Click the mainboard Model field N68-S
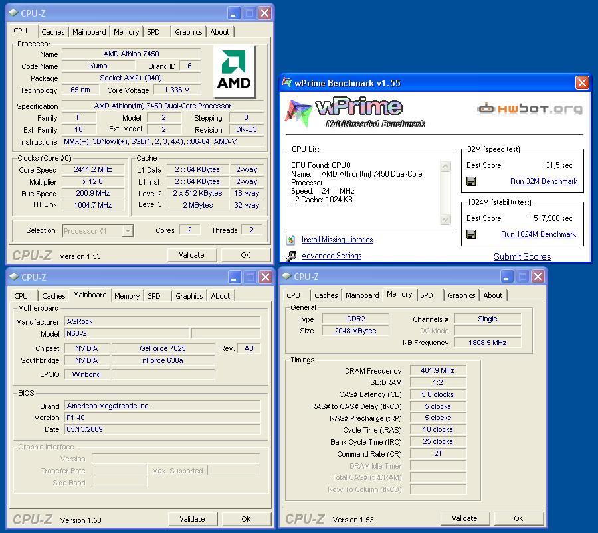598x533 pixels. (128, 333)
